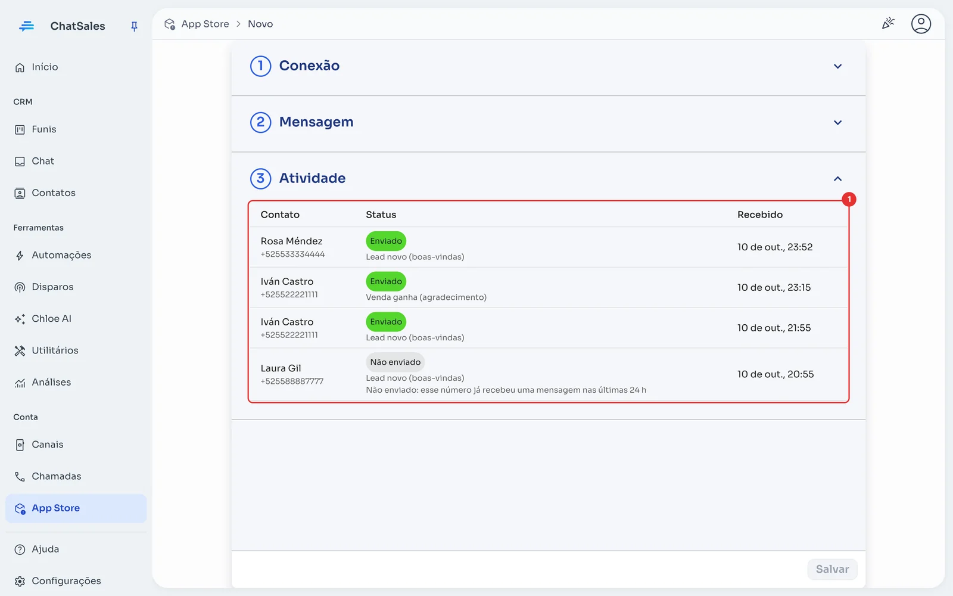Click phone number +525588887777

pyautogui.click(x=292, y=381)
